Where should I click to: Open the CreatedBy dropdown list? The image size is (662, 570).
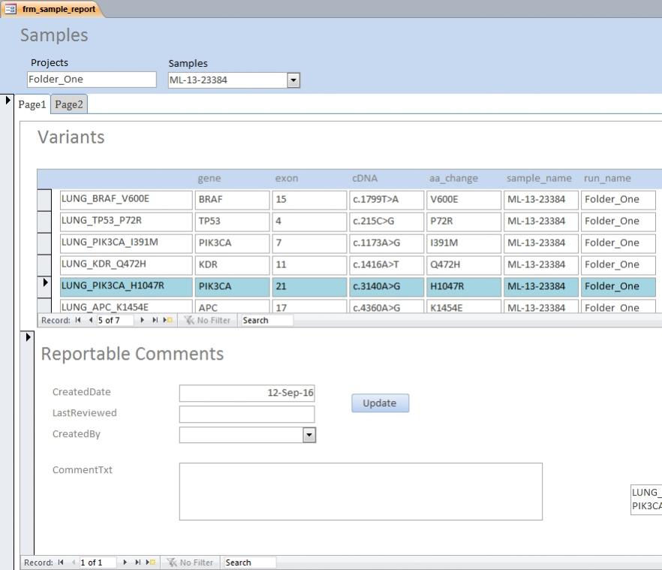pos(309,435)
